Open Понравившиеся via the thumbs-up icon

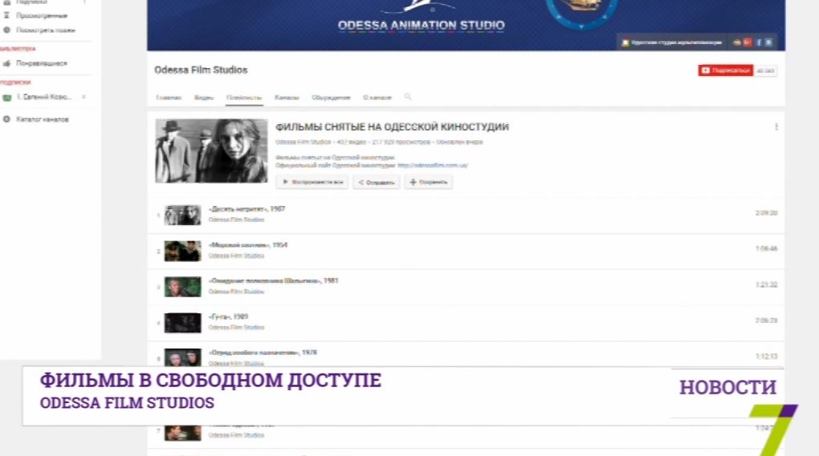pos(6,63)
